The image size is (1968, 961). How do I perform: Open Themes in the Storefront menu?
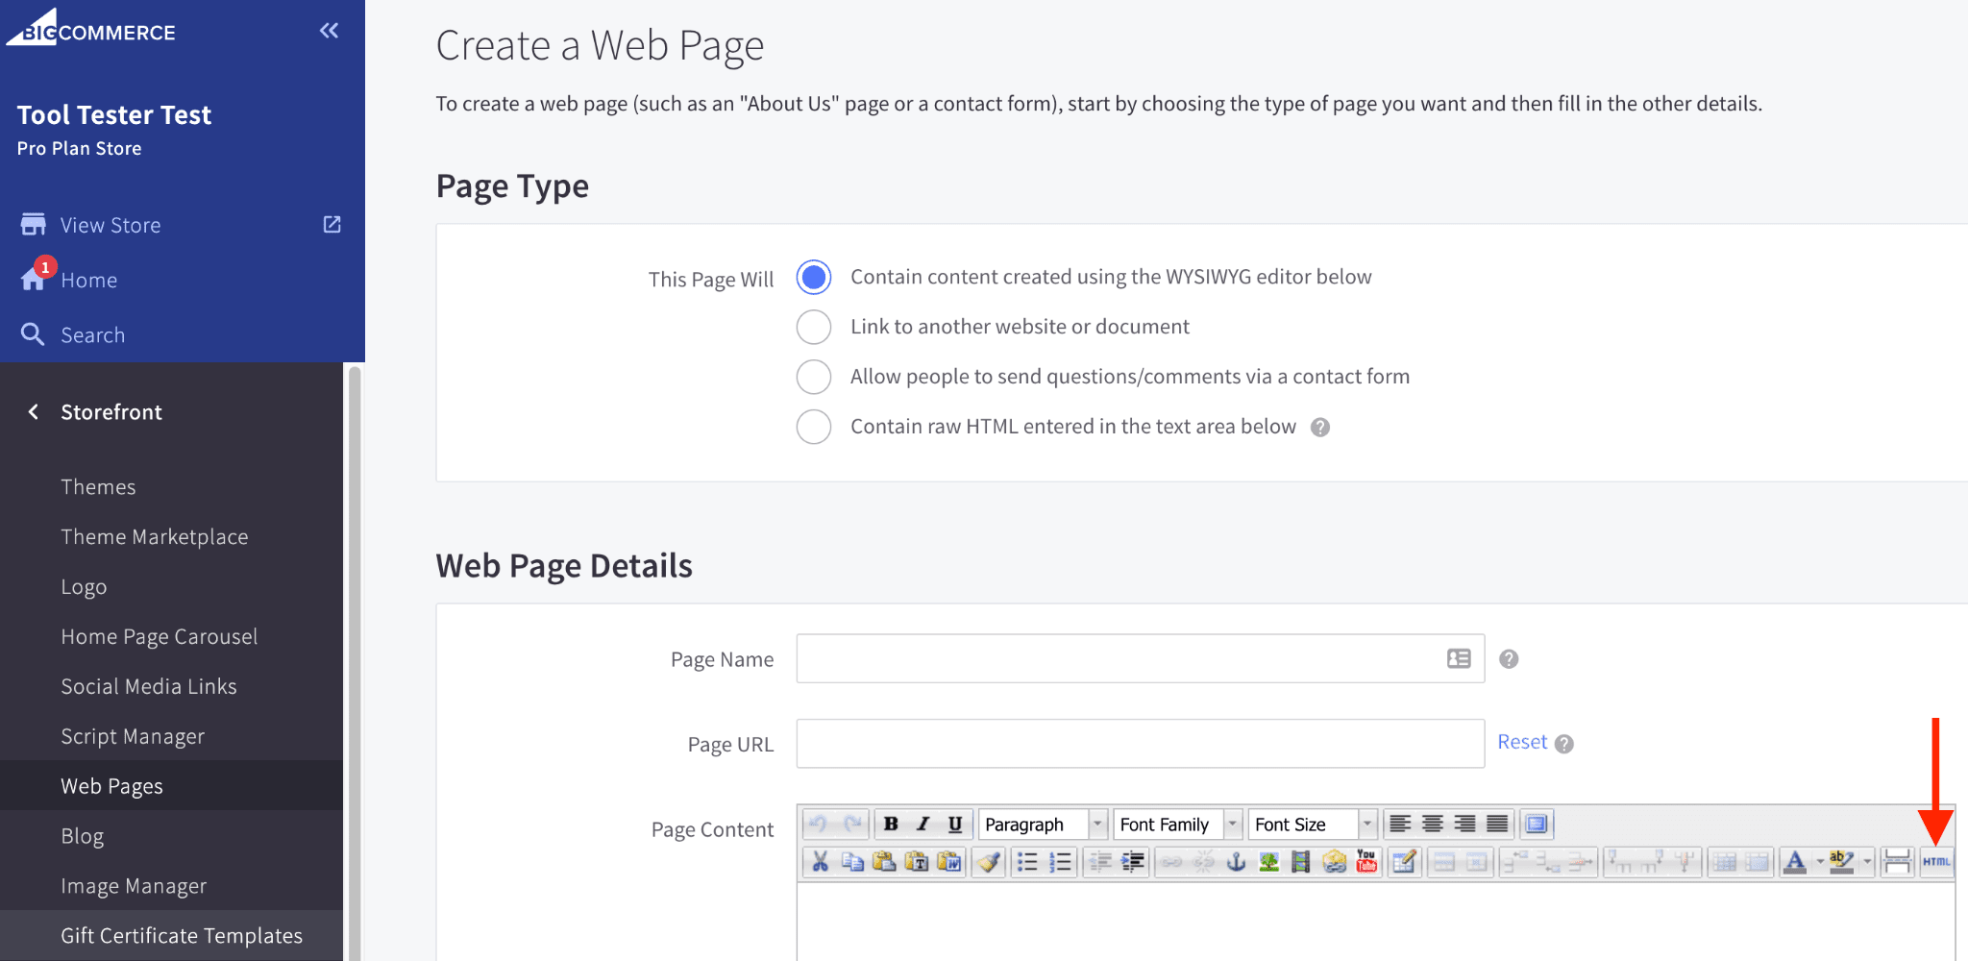pos(98,487)
